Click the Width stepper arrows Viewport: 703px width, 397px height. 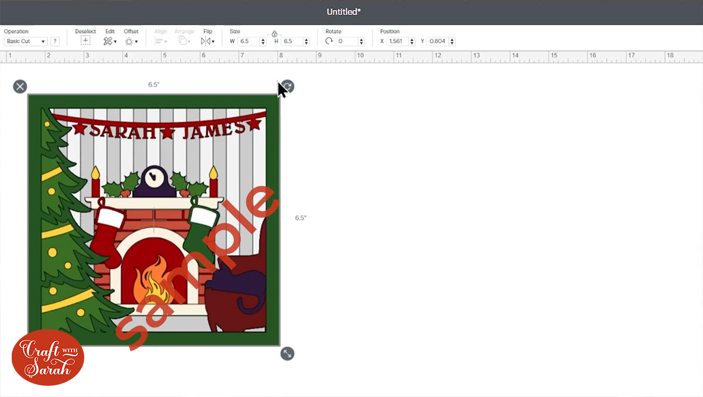(x=263, y=42)
